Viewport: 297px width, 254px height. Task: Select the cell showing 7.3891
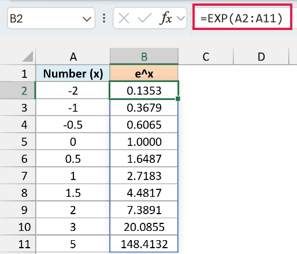pos(144,210)
